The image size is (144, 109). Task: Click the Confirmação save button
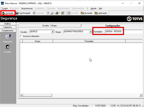23,13
